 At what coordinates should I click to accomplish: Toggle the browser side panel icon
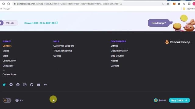pyautogui.click(x=189, y=4)
